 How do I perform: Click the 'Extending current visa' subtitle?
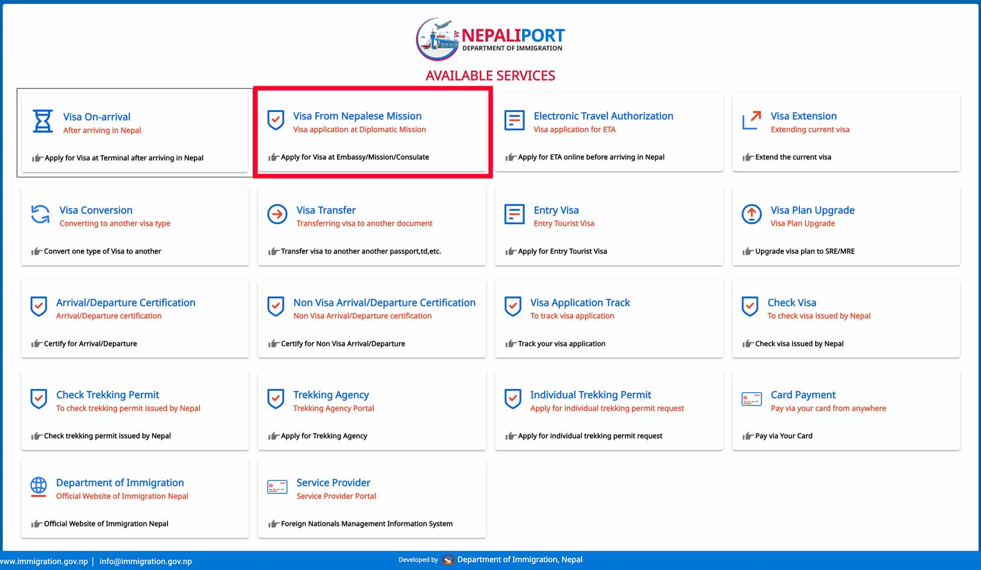click(810, 130)
